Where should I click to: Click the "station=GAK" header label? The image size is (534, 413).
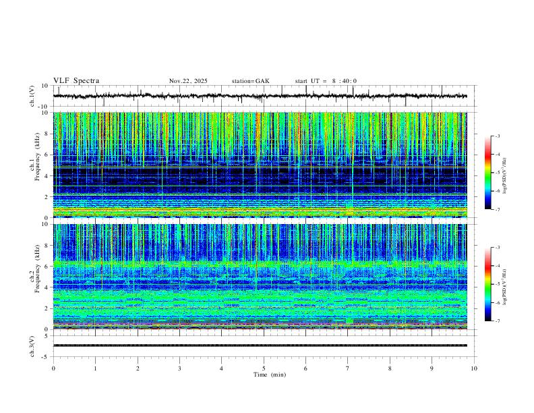coord(250,81)
